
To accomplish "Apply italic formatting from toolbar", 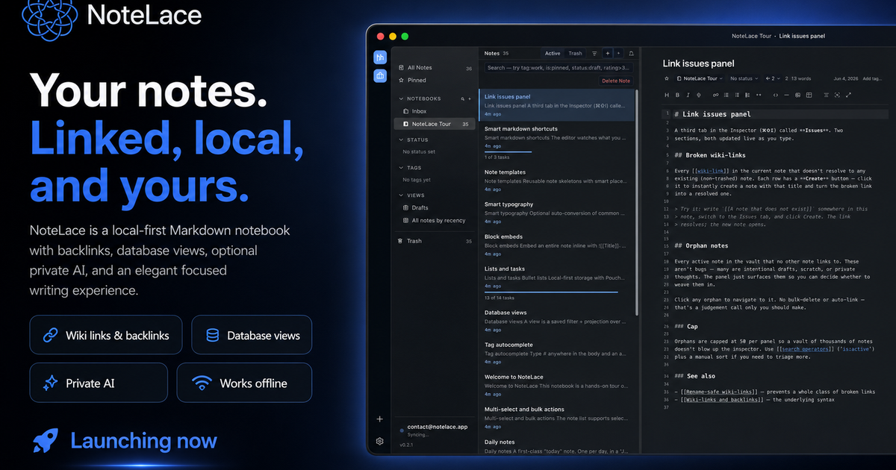I will tap(688, 95).
